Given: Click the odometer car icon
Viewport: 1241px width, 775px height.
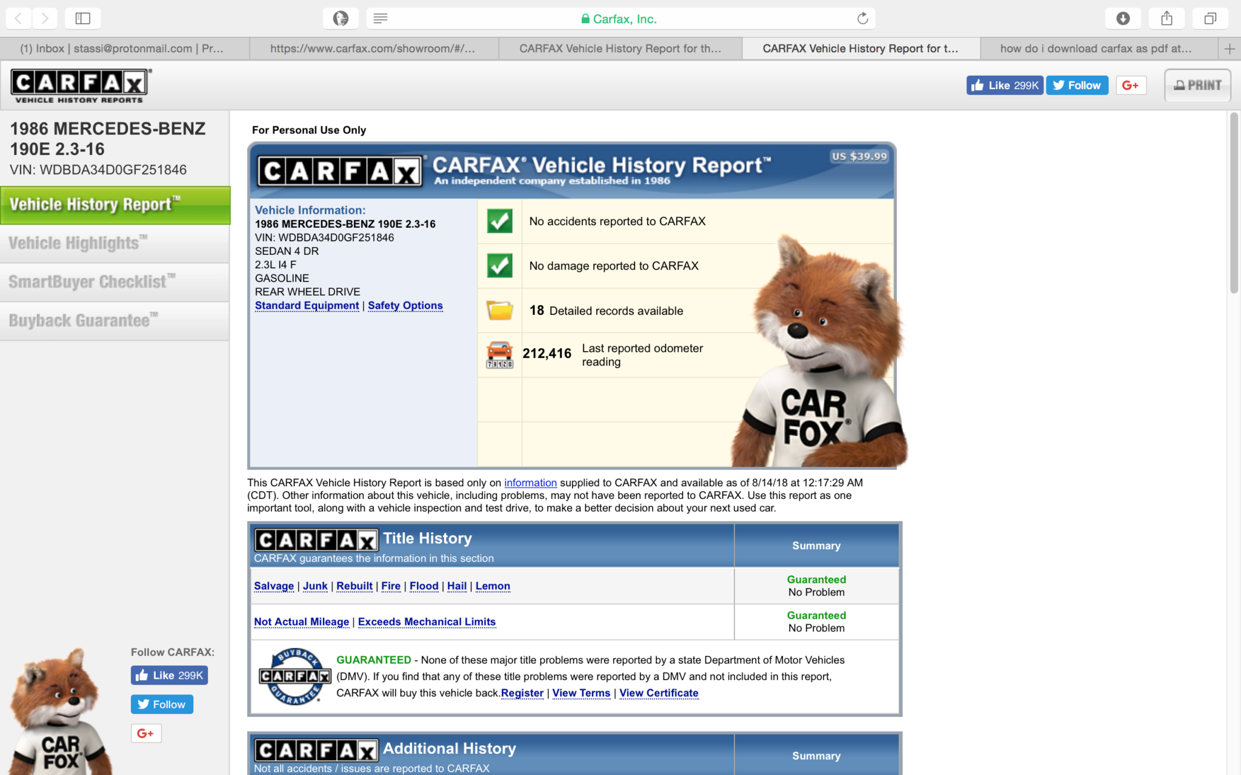Looking at the screenshot, I should 499,355.
